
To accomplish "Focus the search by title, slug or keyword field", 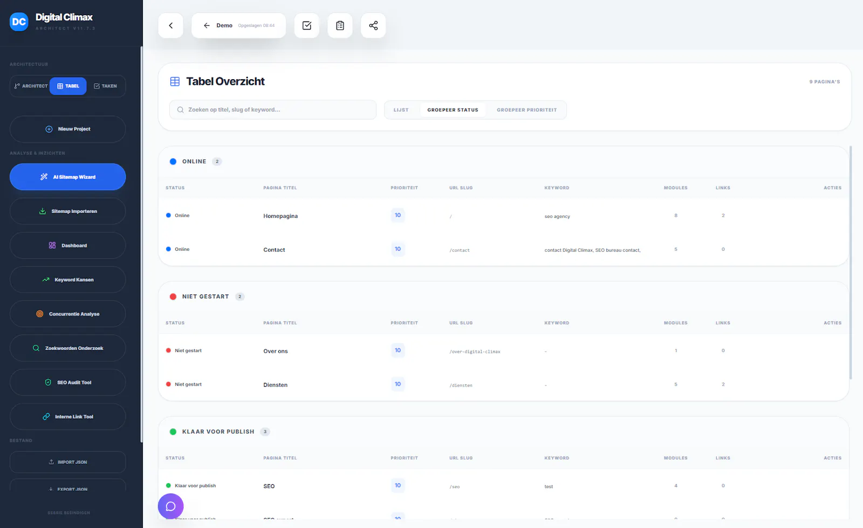I will click(x=273, y=109).
